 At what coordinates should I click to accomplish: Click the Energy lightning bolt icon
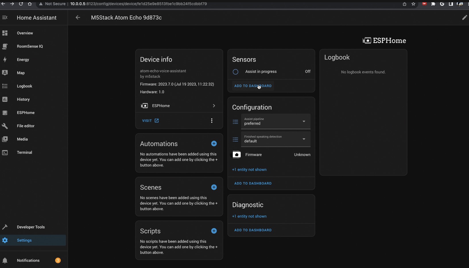(5, 60)
